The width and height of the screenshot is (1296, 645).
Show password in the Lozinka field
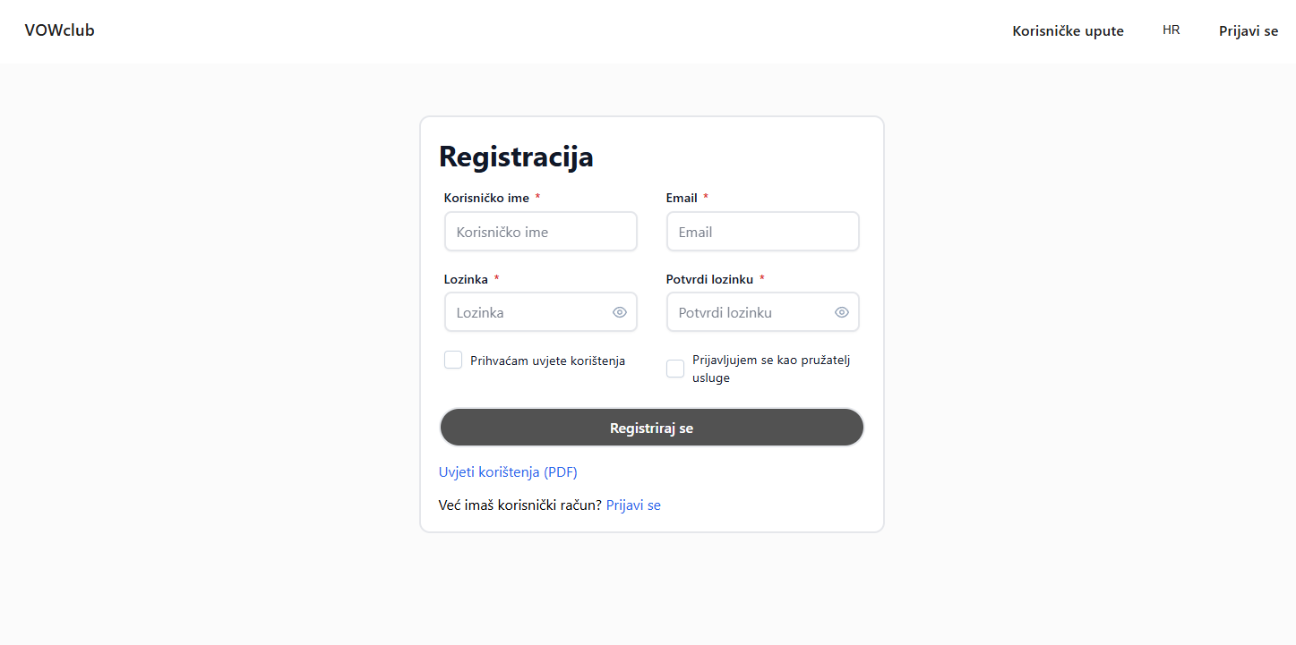tap(620, 312)
